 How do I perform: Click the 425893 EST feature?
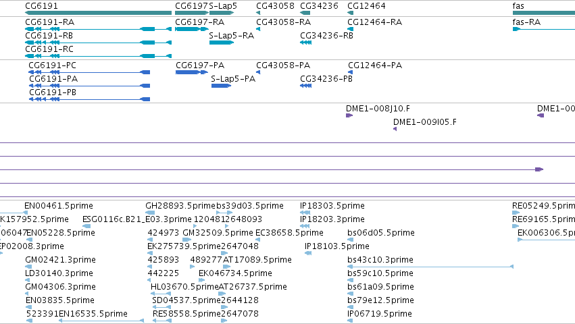(x=149, y=267)
